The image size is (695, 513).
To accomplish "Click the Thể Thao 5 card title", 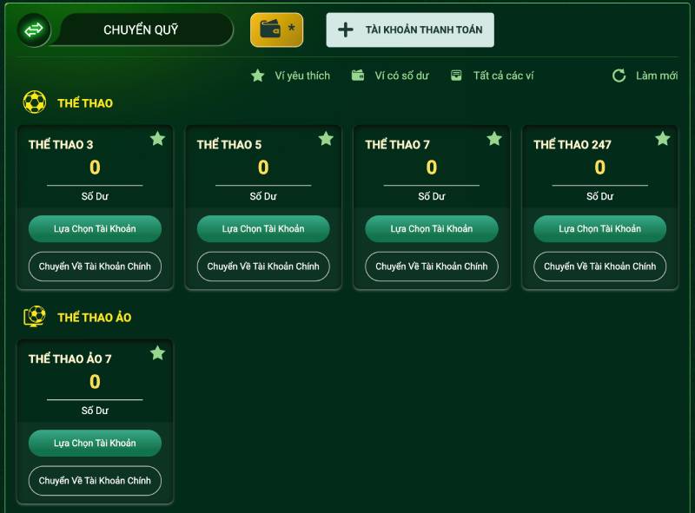I will [229, 144].
